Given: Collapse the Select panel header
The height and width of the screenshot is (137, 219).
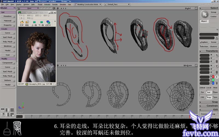Looking at the screenshot, I should (209, 8).
